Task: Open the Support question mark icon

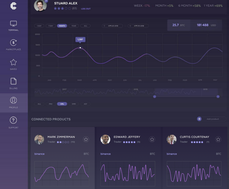Action: pyautogui.click(x=13, y=122)
